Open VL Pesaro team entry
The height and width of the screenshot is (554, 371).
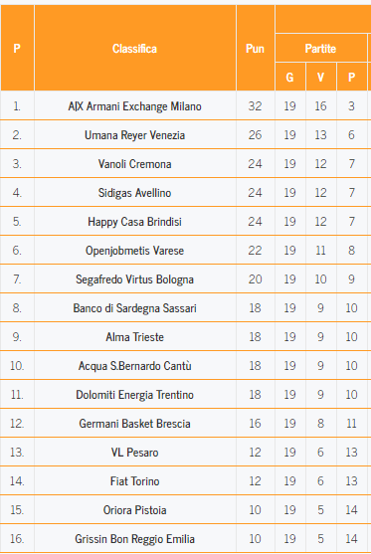(134, 453)
